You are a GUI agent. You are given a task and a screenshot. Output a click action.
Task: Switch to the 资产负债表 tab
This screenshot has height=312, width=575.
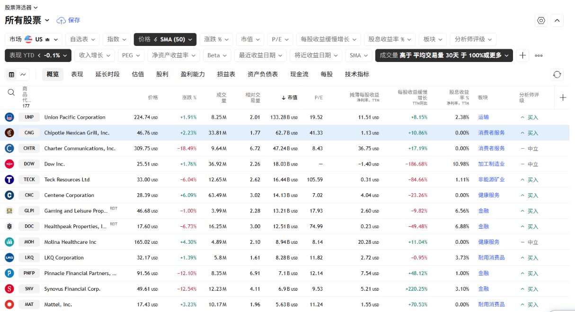[263, 74]
